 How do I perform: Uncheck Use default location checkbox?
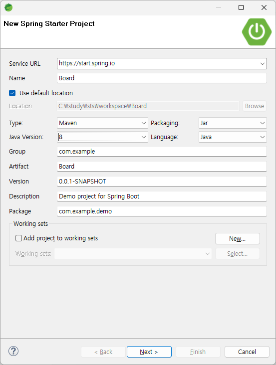coord(12,93)
